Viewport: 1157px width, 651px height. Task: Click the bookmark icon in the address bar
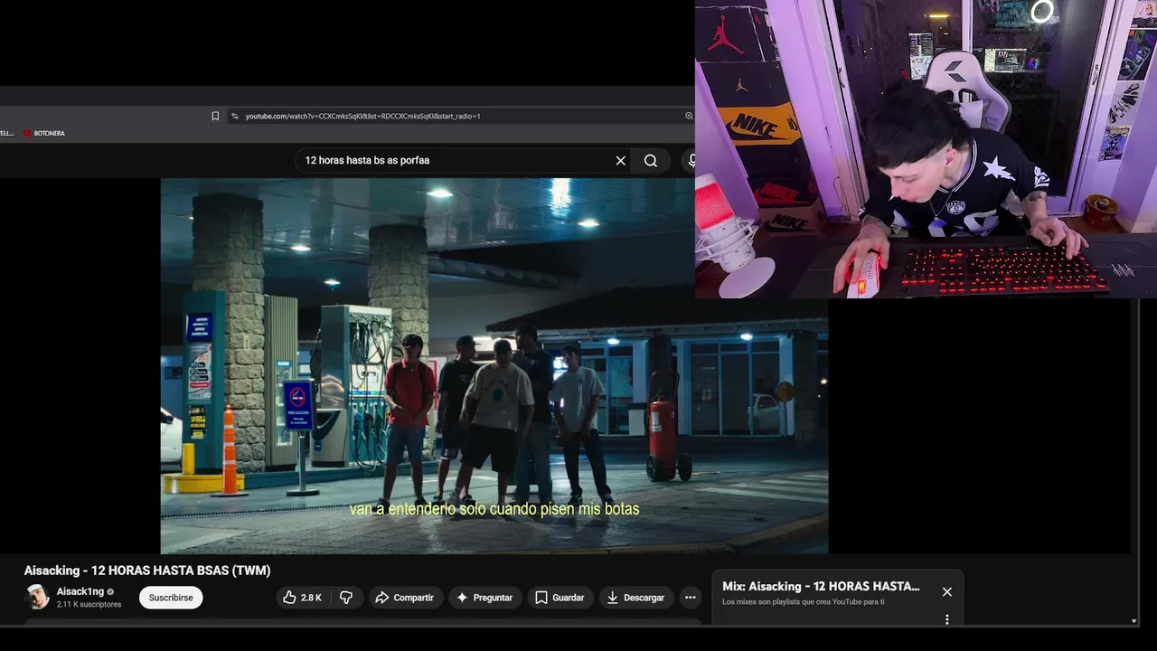click(215, 116)
